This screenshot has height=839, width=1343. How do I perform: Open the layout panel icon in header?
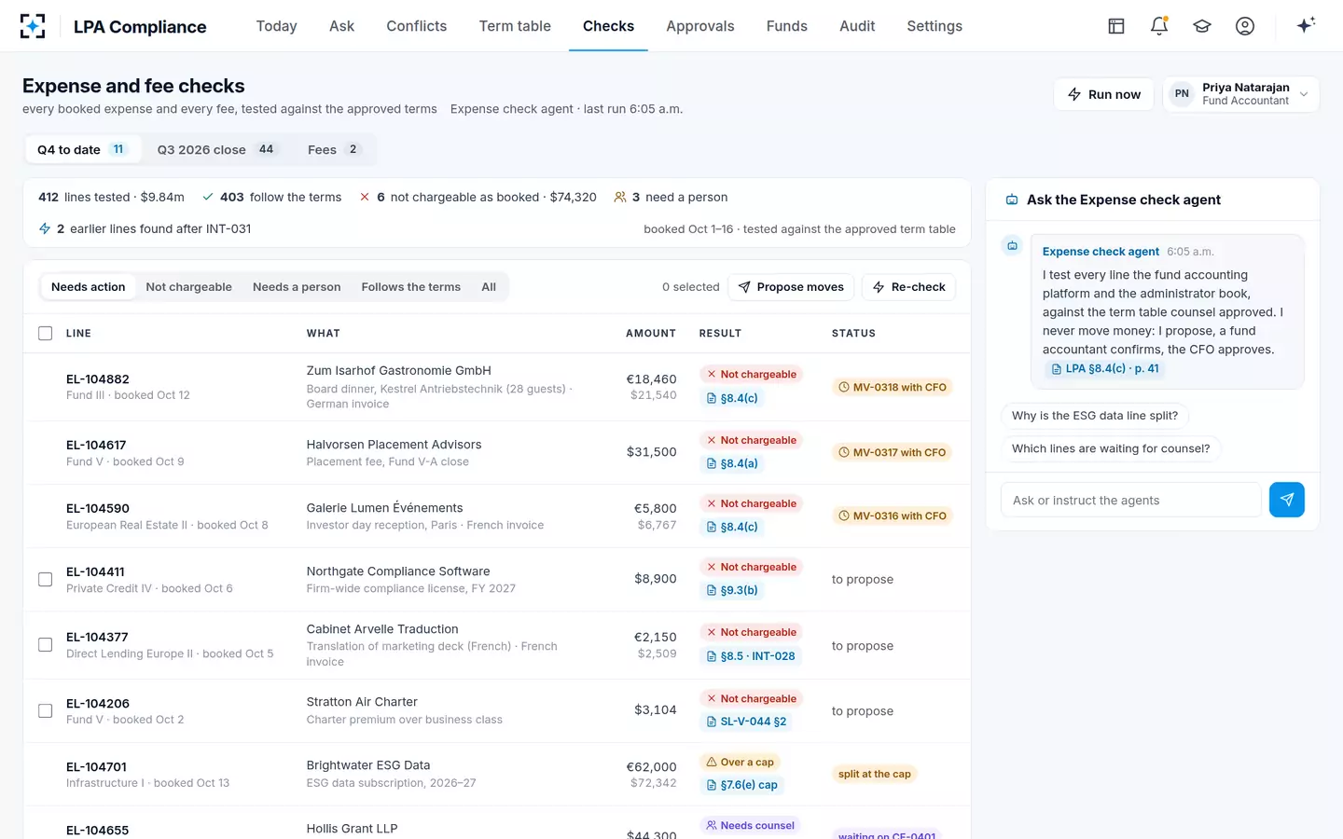point(1116,26)
